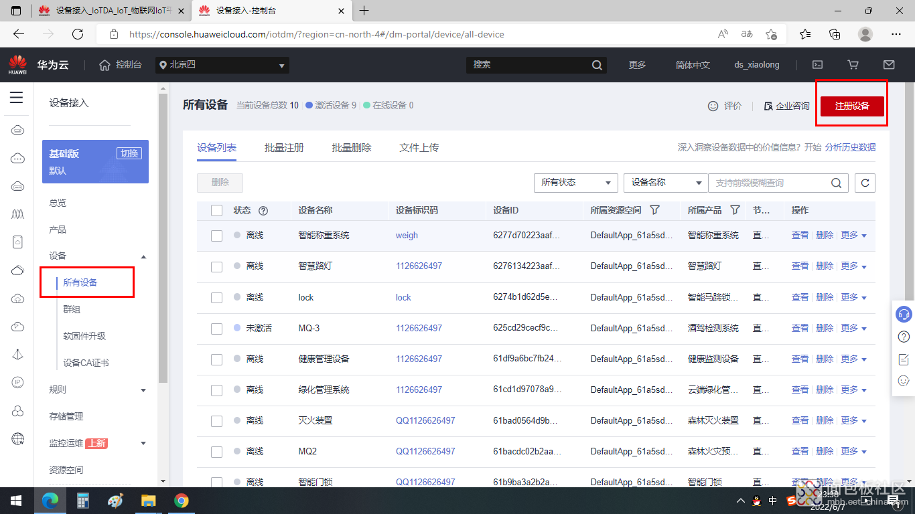915x514 pixels.
Task: Click the question mark help icon on the right edge
Action: (x=904, y=336)
